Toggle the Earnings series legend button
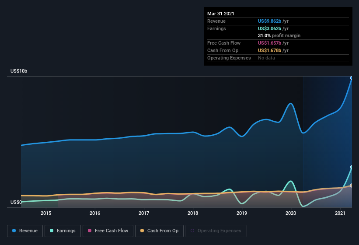This screenshot has height=245, width=359. pyautogui.click(x=63, y=231)
